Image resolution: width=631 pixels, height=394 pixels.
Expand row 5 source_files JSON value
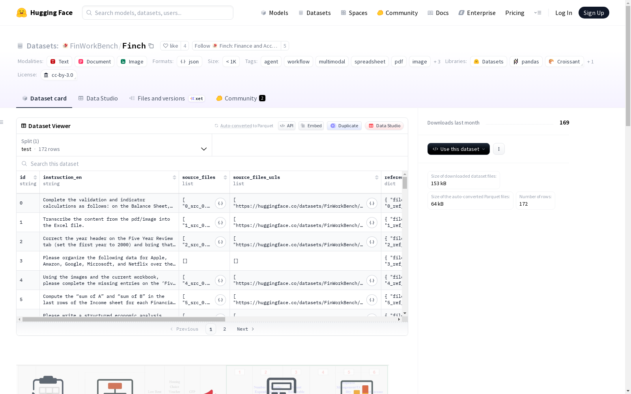point(220,300)
